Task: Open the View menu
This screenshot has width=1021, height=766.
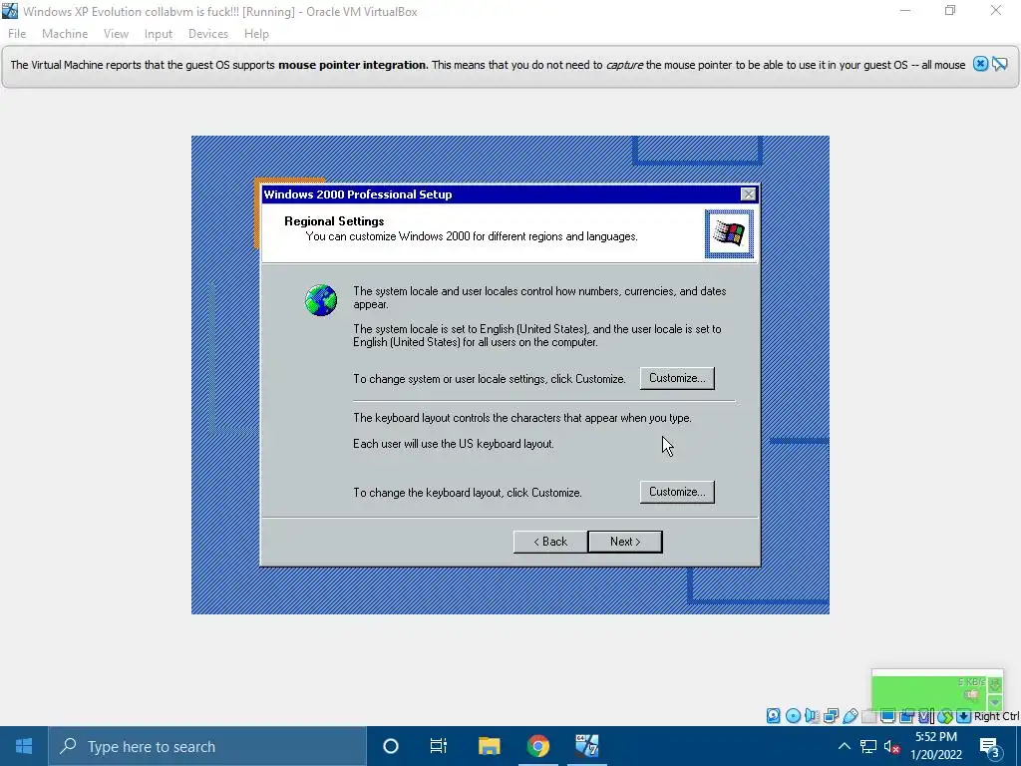Action: (116, 34)
